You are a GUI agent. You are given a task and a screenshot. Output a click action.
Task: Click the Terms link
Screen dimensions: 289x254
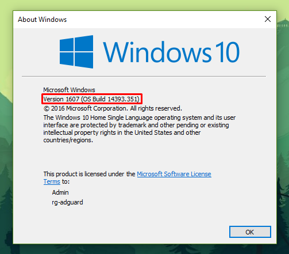(x=52, y=181)
